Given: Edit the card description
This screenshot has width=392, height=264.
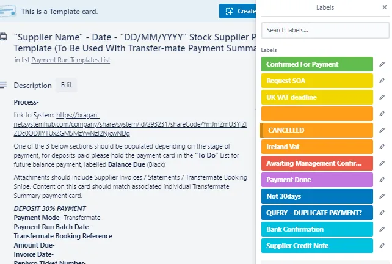Looking at the screenshot, I should [x=67, y=86].
